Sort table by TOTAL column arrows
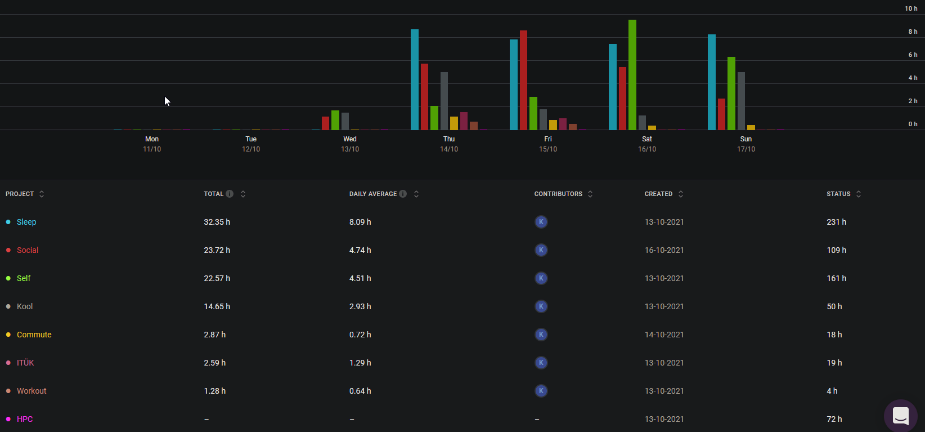The height and width of the screenshot is (432, 925). [x=243, y=194]
